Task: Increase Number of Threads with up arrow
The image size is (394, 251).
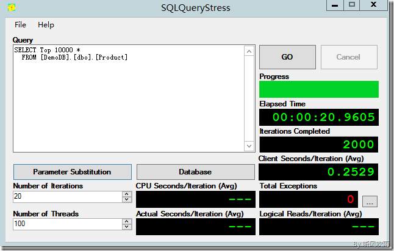Action: 127,221
